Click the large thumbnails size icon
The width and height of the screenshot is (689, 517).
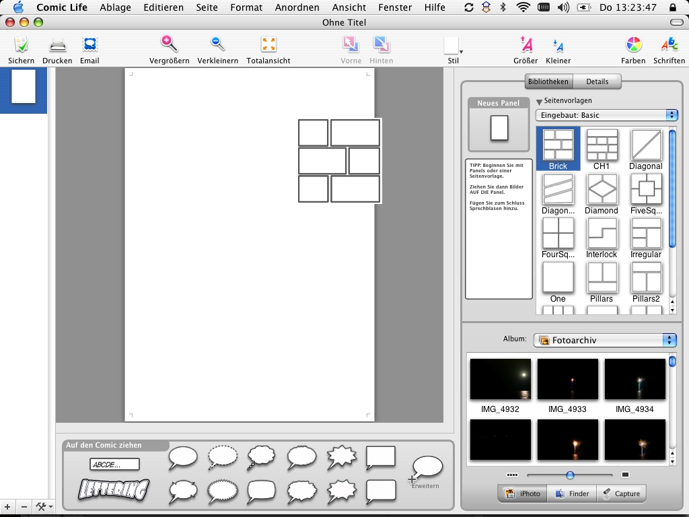coord(625,475)
